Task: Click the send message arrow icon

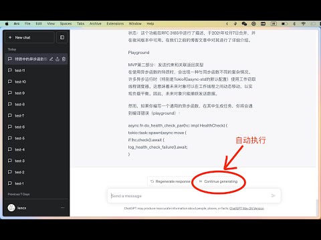Action: 274,195
